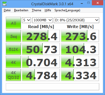
Task: Click the 4K QD32 write result 4.334
Action: click(x=80, y=75)
